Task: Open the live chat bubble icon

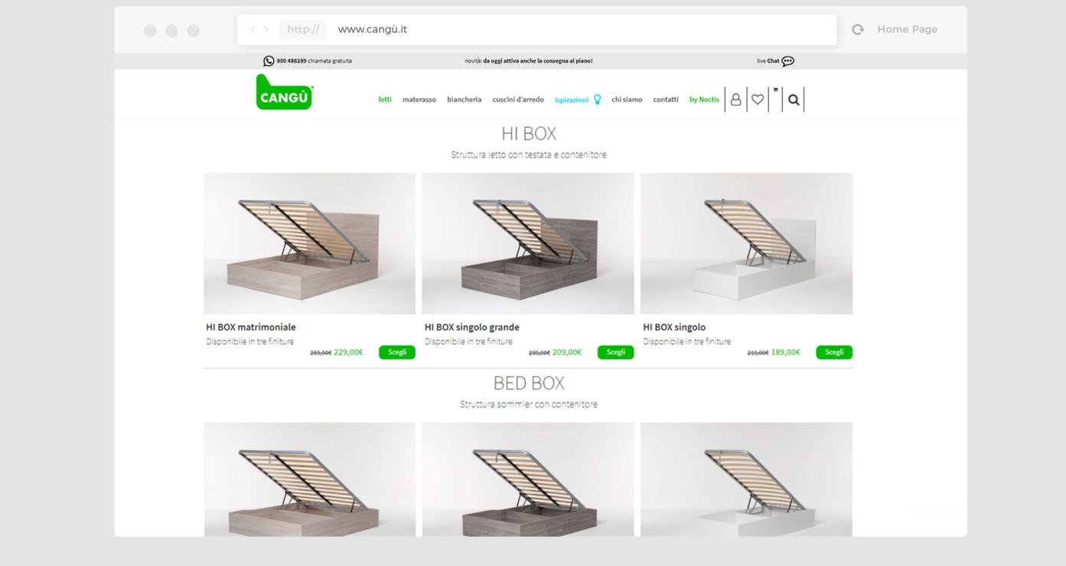Action: [787, 61]
